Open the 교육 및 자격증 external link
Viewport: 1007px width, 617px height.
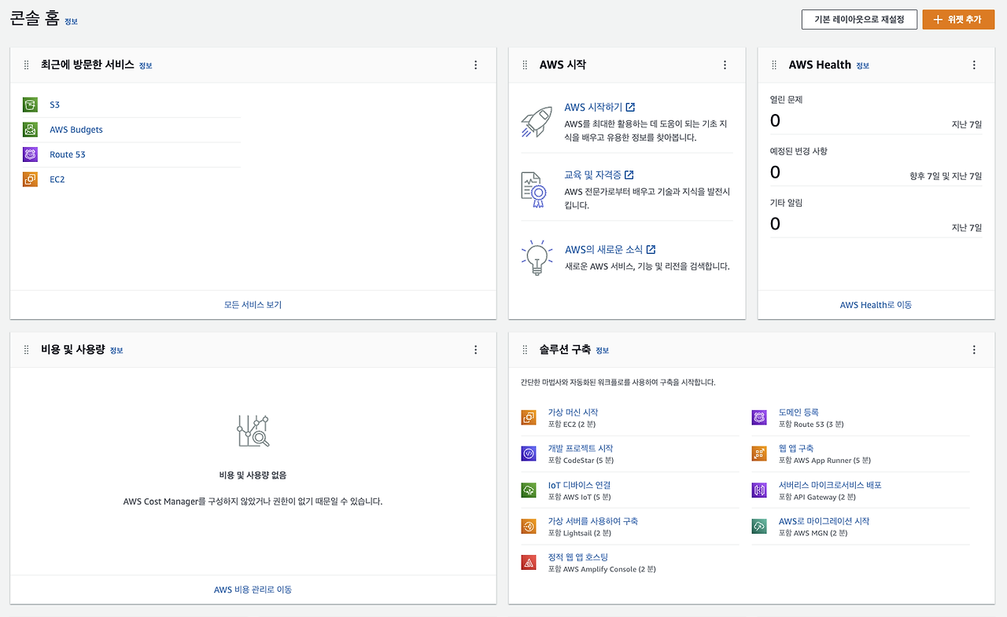pos(599,175)
